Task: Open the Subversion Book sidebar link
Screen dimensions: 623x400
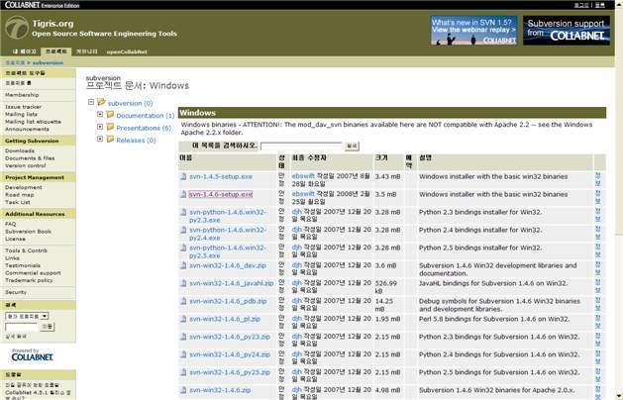Action: coord(28,232)
